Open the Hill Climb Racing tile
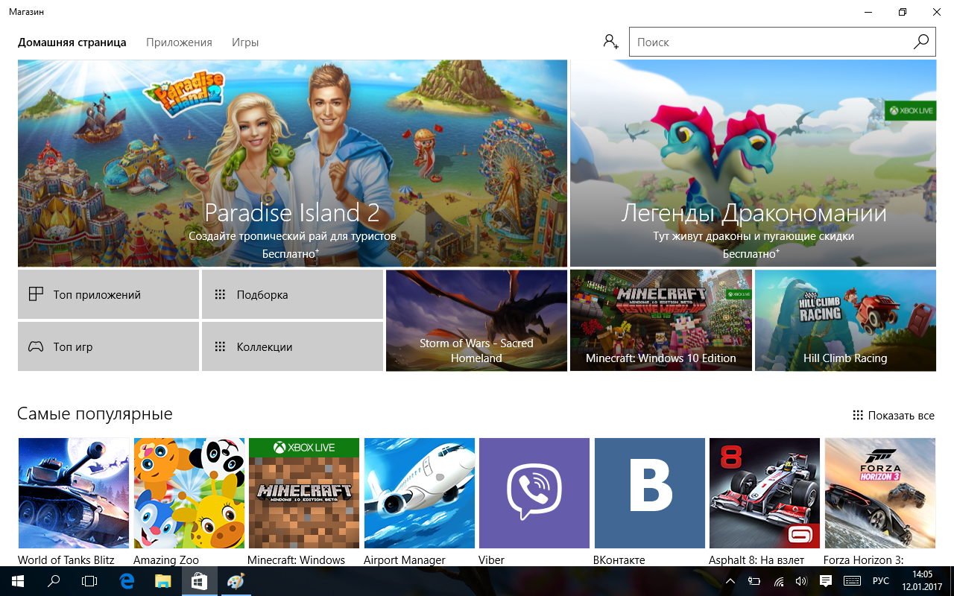The image size is (954, 596). click(845, 320)
